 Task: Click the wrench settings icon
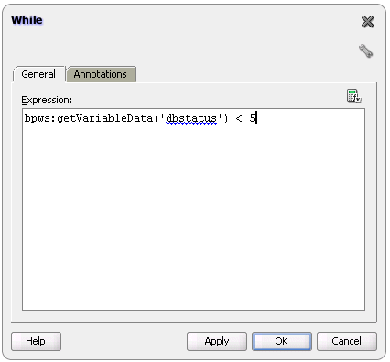coord(365,50)
